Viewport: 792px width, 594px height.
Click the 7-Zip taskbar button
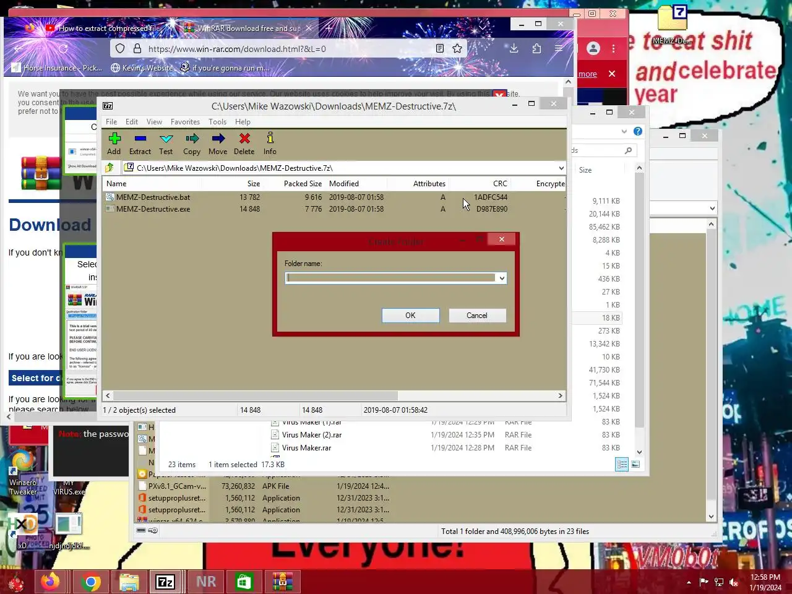pos(165,582)
